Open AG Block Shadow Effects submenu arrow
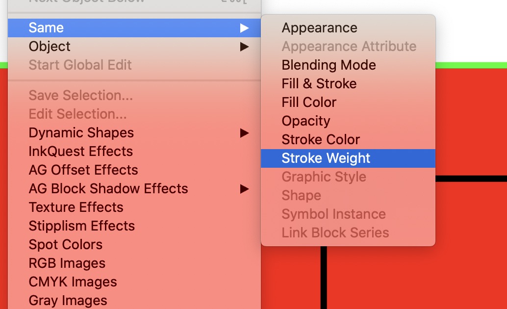This screenshot has height=309, width=507. (x=244, y=189)
